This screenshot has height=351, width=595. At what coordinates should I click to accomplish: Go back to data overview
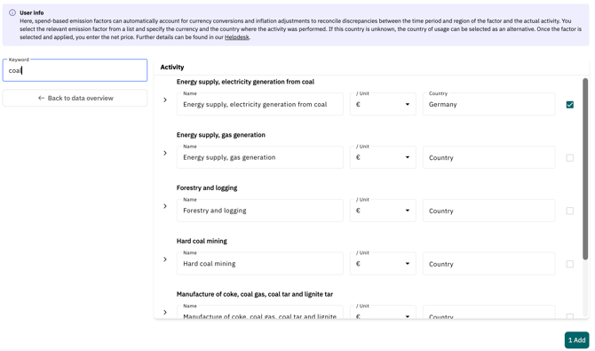(75, 98)
